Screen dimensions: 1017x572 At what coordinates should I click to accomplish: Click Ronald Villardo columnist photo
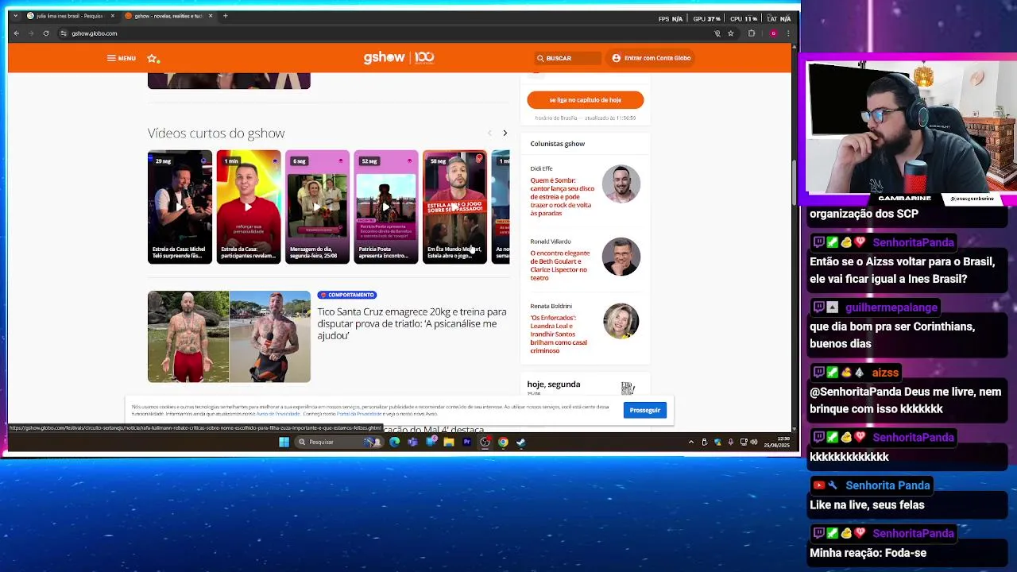point(621,257)
